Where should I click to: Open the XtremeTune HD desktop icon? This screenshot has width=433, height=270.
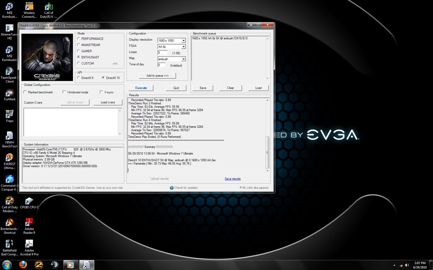(10, 32)
